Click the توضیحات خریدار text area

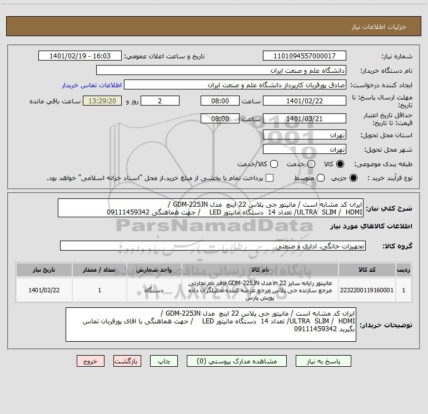211,325
